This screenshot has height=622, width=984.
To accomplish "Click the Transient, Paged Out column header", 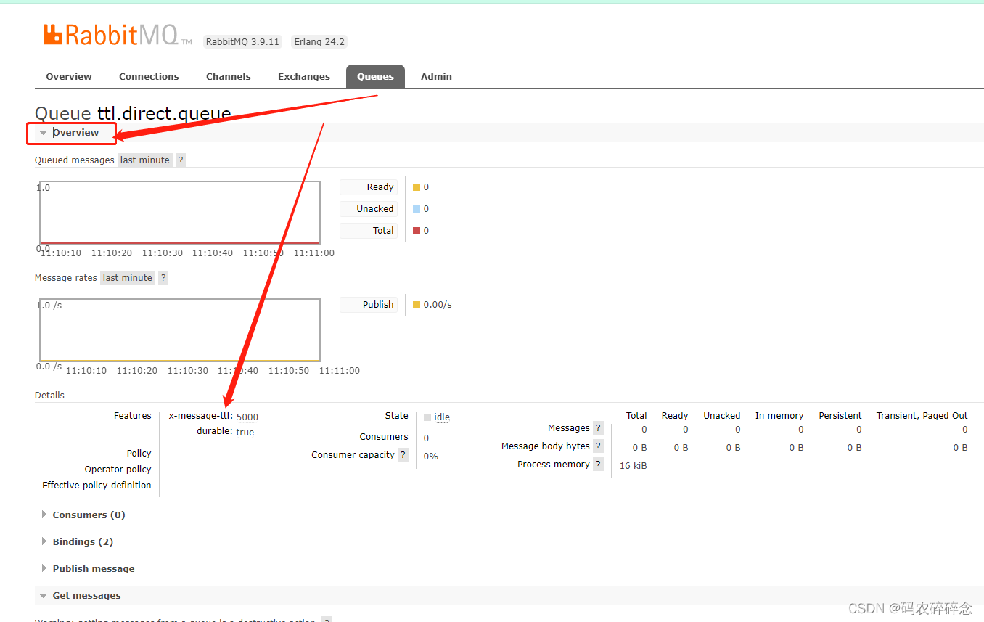I will (922, 416).
